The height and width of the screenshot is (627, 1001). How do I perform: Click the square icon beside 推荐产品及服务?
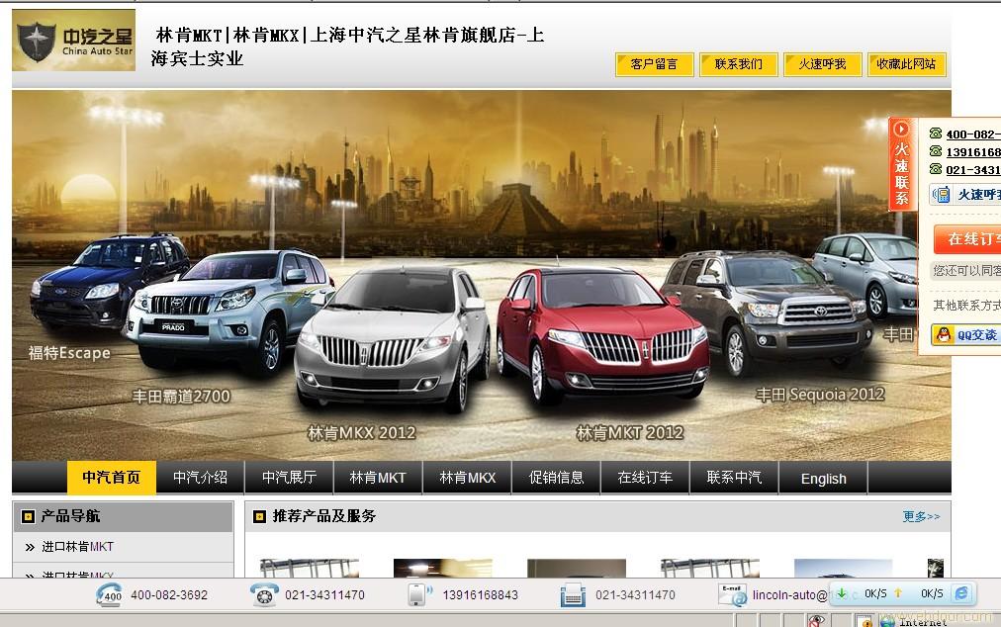point(259,516)
